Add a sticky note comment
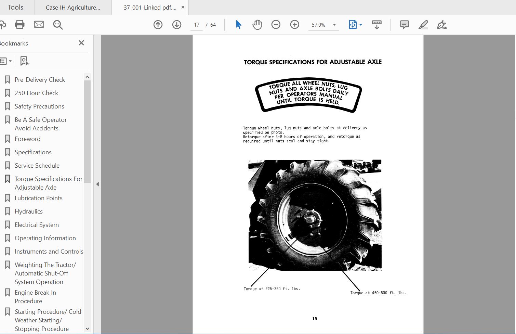The image size is (516, 334). coord(404,24)
